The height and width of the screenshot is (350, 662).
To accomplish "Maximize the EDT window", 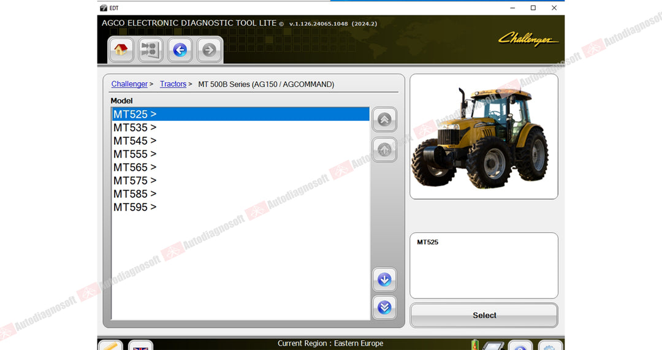I will click(533, 7).
